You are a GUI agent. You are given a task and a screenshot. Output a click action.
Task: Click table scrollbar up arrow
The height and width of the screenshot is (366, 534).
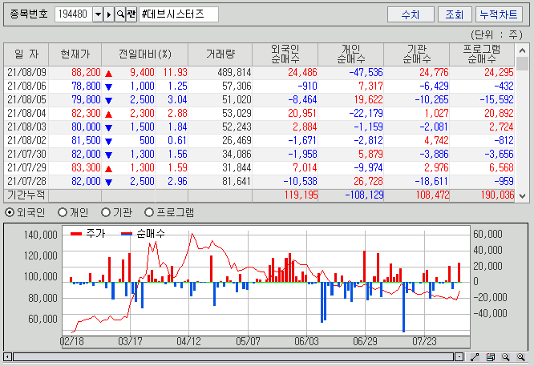[x=522, y=50]
